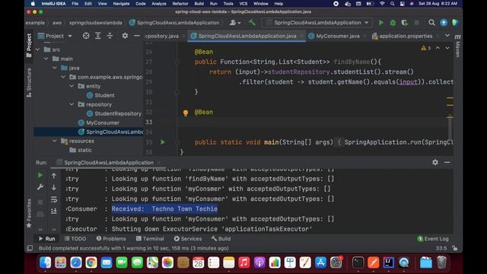Viewport: 487px width, 274px height.
Task: Select Student class in project tree
Action: coord(104,95)
